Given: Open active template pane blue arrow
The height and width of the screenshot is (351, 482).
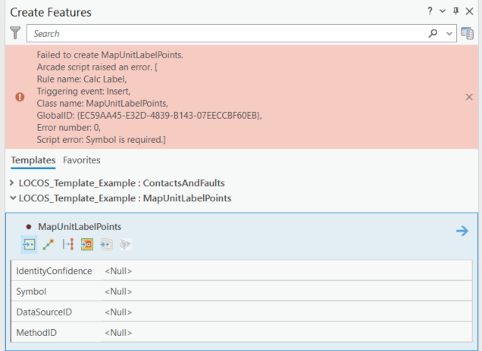Looking at the screenshot, I should click(462, 231).
